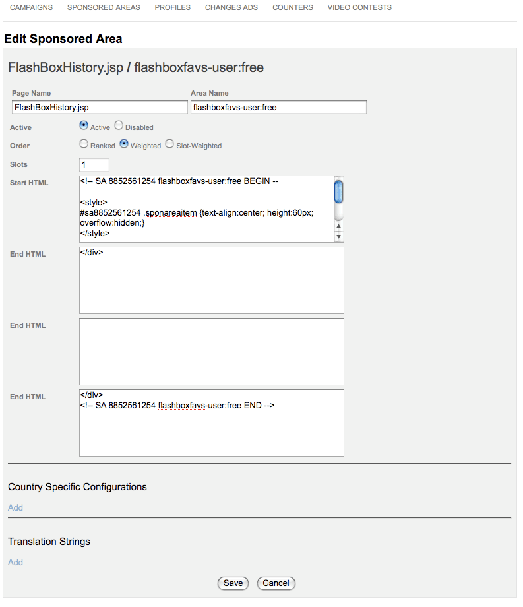Go to Sponsored Areas section
The width and height of the screenshot is (523, 607).
[104, 7]
